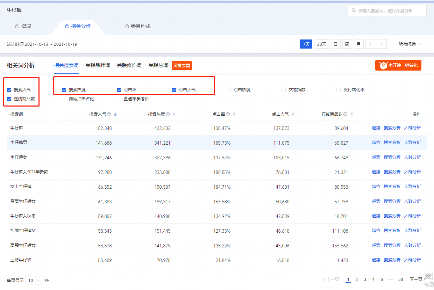Click the pagination ellipsis between pages
The image size is (434, 290).
click(391, 280)
